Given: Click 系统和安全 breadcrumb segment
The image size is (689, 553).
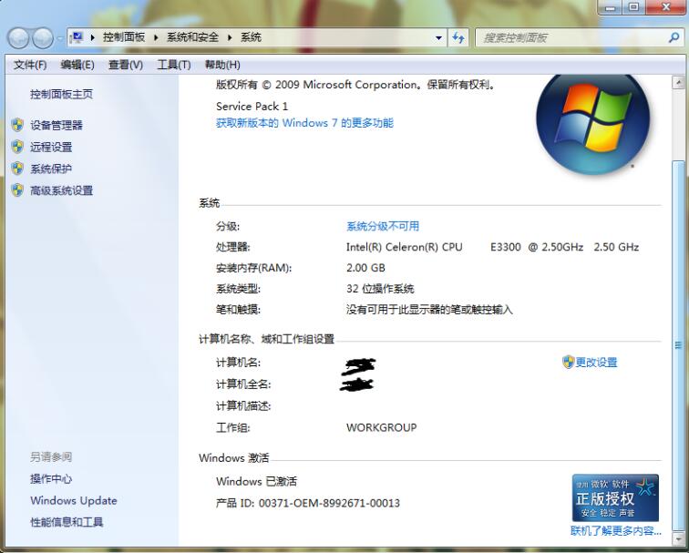Looking at the screenshot, I should (x=192, y=37).
